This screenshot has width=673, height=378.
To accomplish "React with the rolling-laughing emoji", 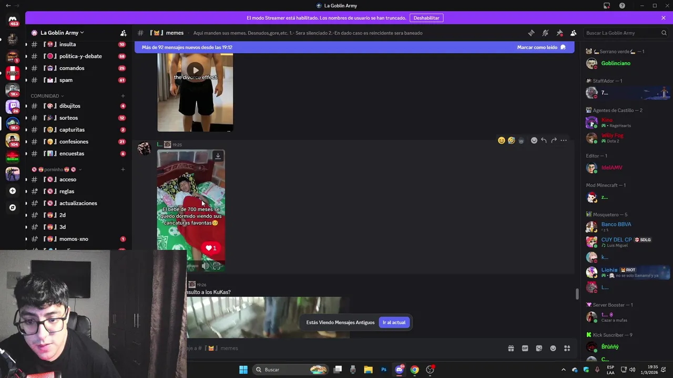I will (512, 140).
